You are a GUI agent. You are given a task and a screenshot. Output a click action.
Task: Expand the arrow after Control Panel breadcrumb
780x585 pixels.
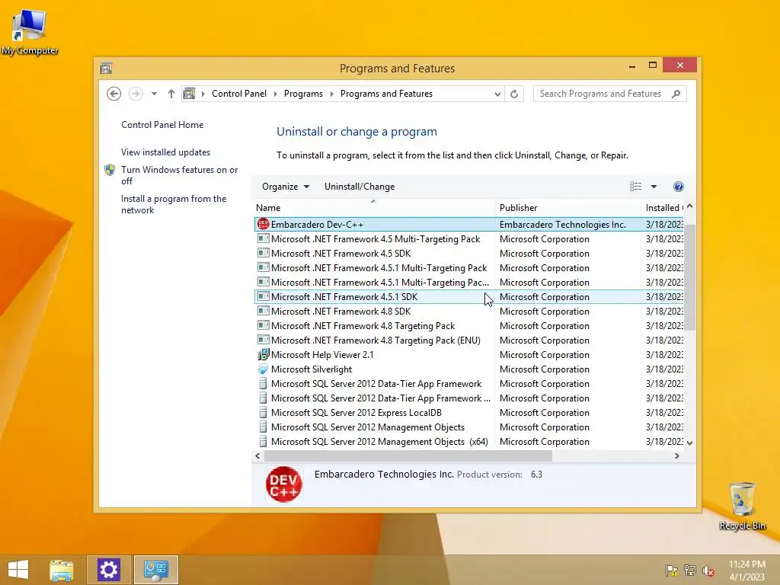tap(276, 94)
